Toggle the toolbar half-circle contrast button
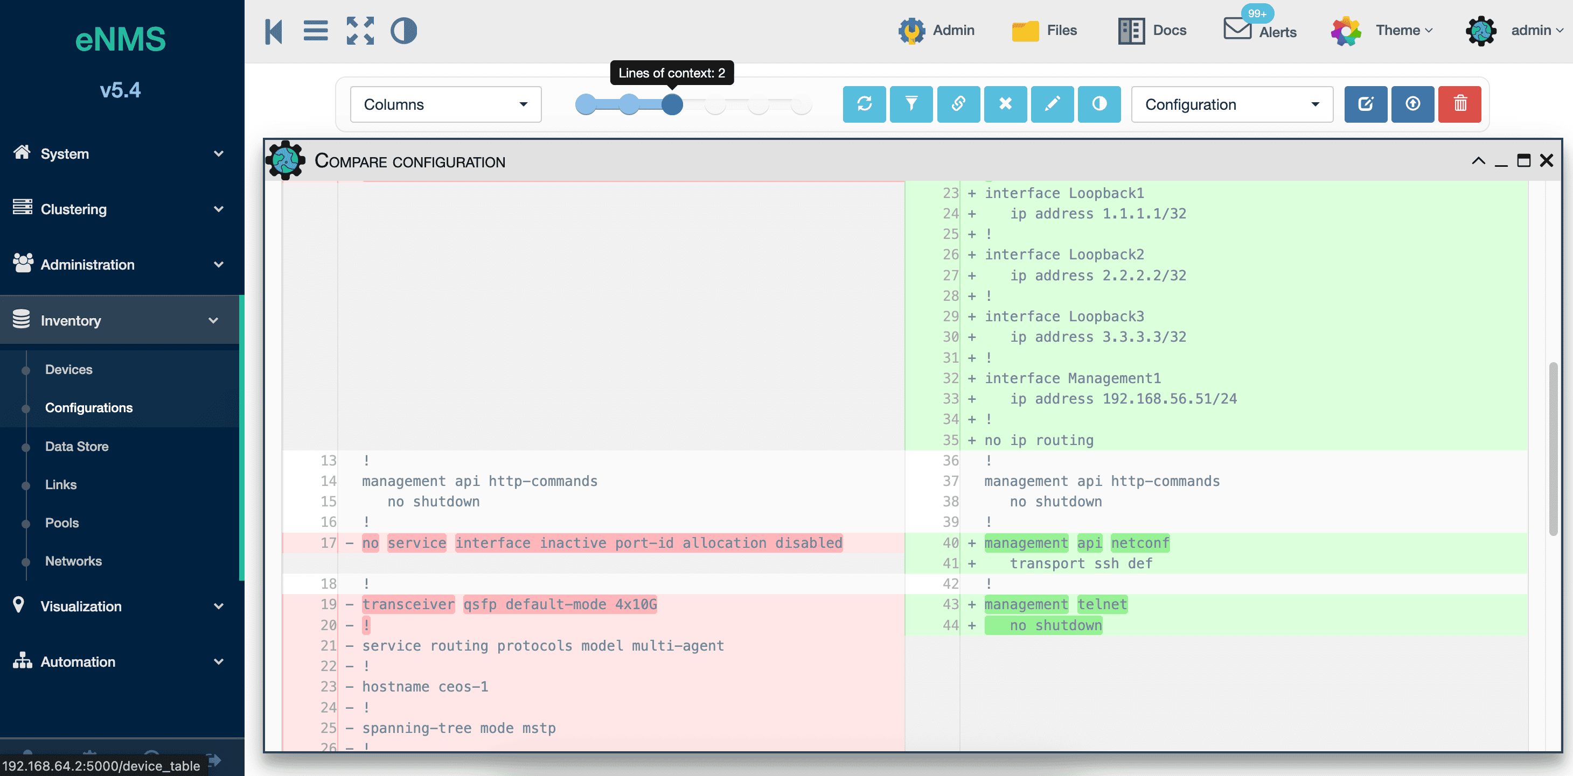 (1099, 104)
